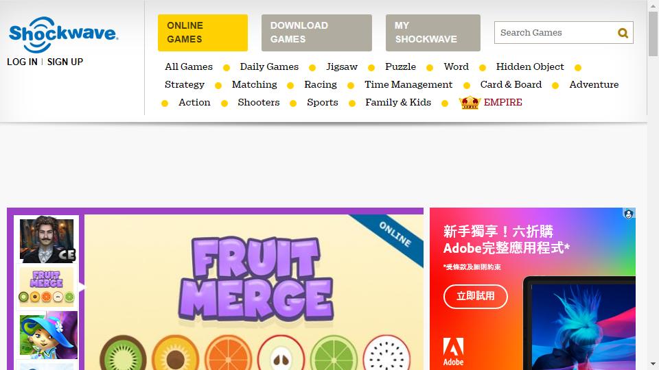Viewport: 659px width, 370px height.
Task: Browse Time Management games
Action: point(408,84)
